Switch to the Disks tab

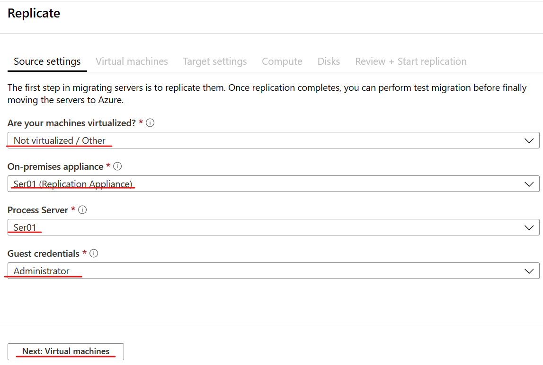[329, 61]
